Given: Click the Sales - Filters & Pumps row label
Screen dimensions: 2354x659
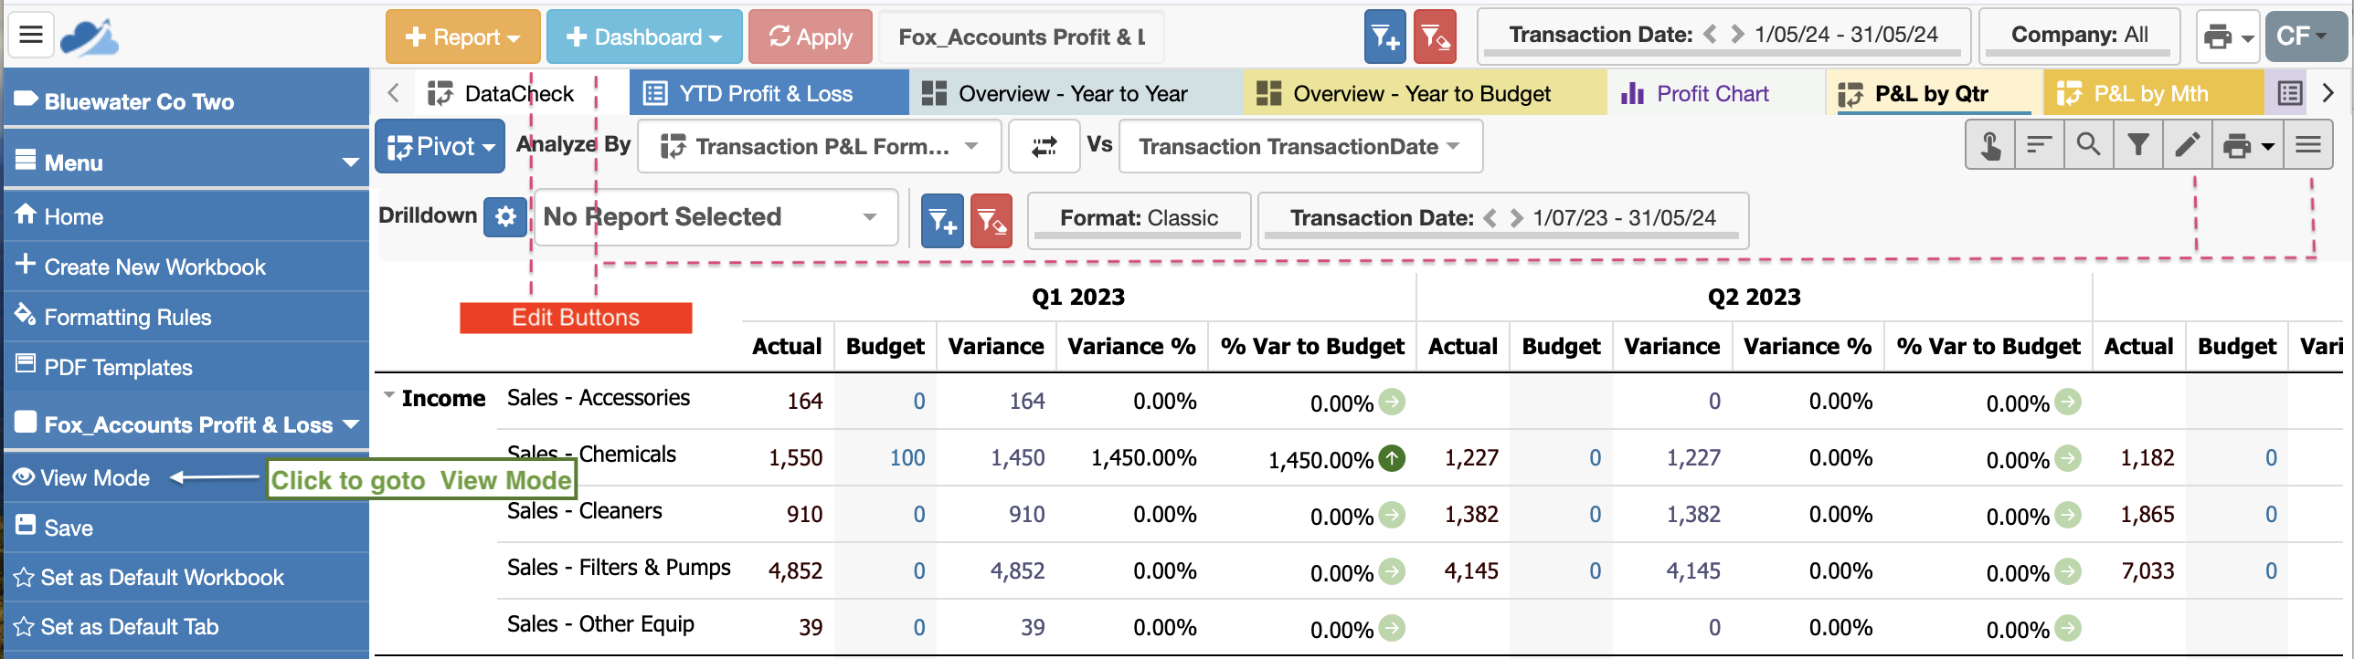Looking at the screenshot, I should (619, 568).
